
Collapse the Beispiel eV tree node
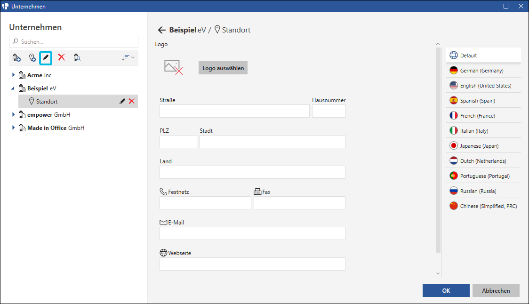[x=13, y=88]
